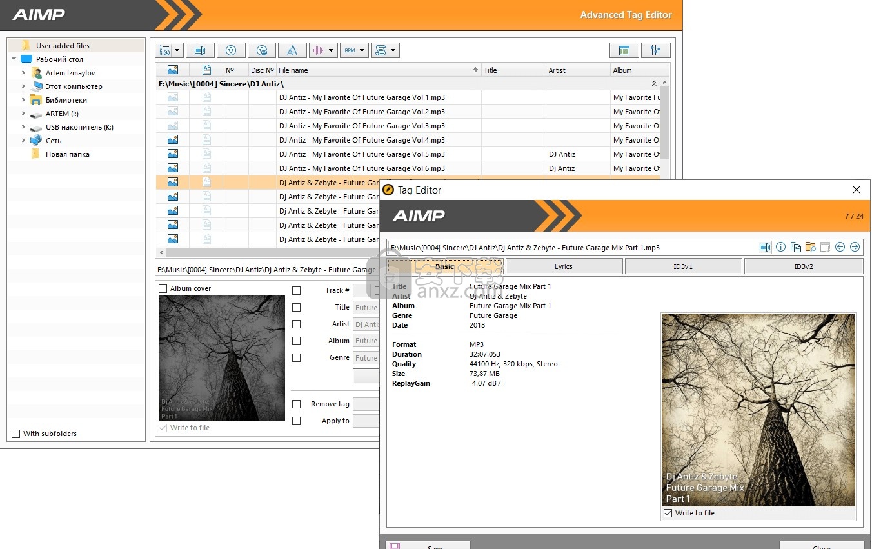The image size is (872, 549).
Task: Switch to the Basic tab
Action: tap(445, 266)
